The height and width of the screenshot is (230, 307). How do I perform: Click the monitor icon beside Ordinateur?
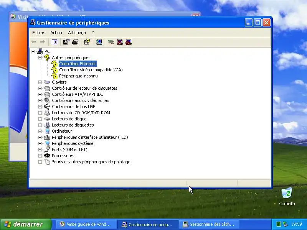click(47, 131)
